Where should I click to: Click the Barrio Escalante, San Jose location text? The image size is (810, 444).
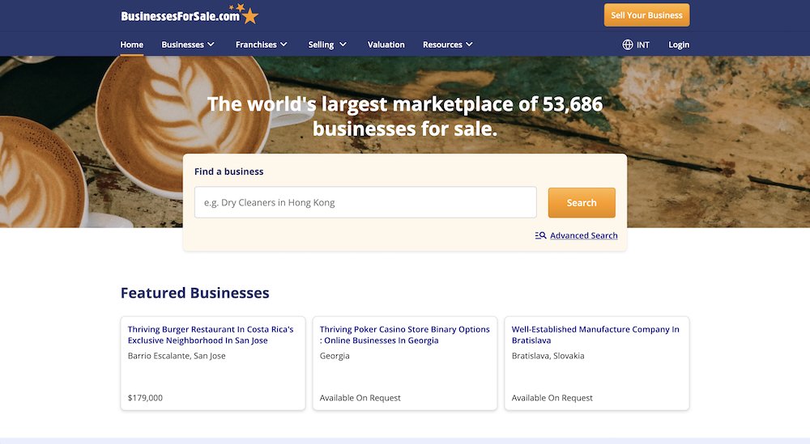tap(177, 356)
